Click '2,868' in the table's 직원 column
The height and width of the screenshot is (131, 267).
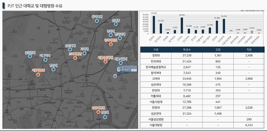[249, 79]
